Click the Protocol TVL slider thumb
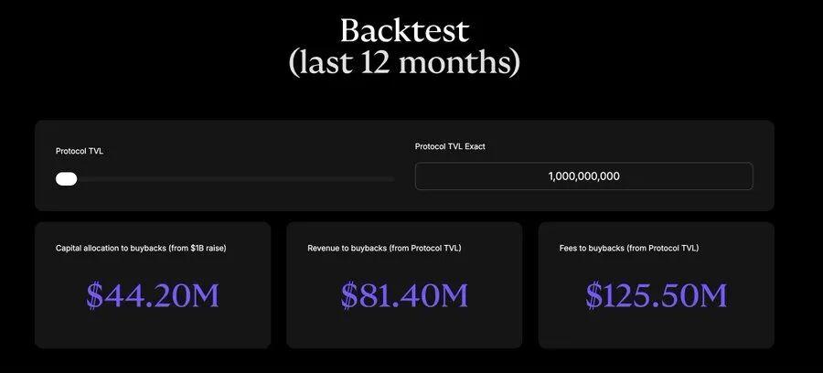 tap(66, 178)
